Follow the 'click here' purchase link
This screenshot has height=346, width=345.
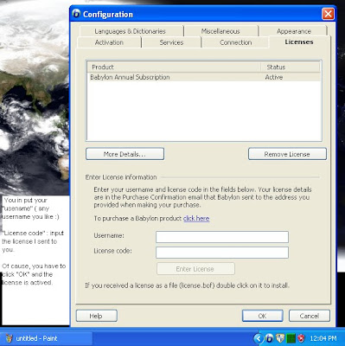[x=196, y=218]
